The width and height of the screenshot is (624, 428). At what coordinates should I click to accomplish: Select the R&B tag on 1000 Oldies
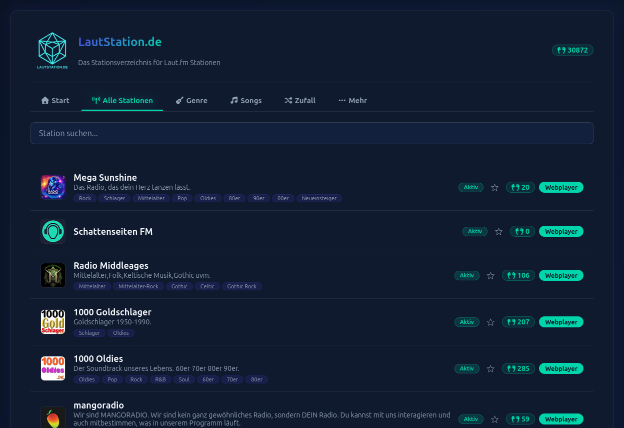pyautogui.click(x=160, y=379)
